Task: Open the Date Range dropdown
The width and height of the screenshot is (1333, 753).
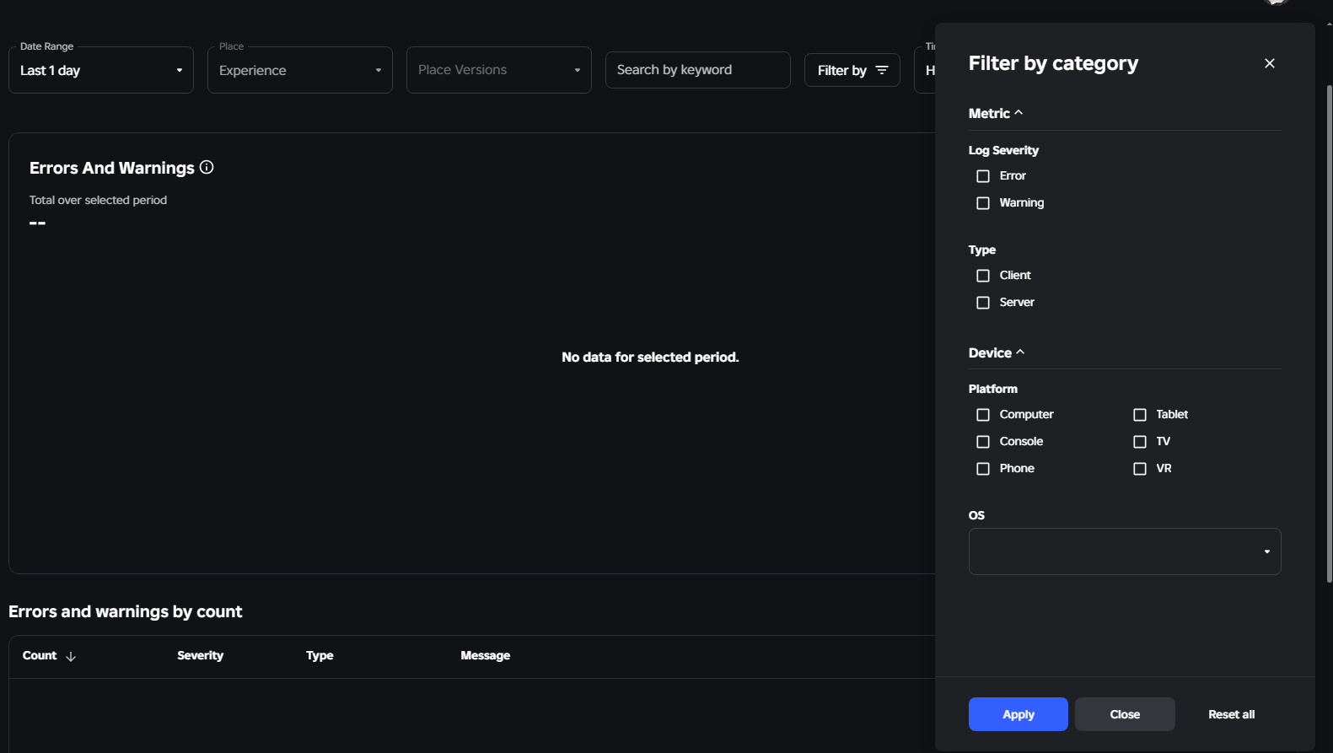Action: tap(101, 70)
